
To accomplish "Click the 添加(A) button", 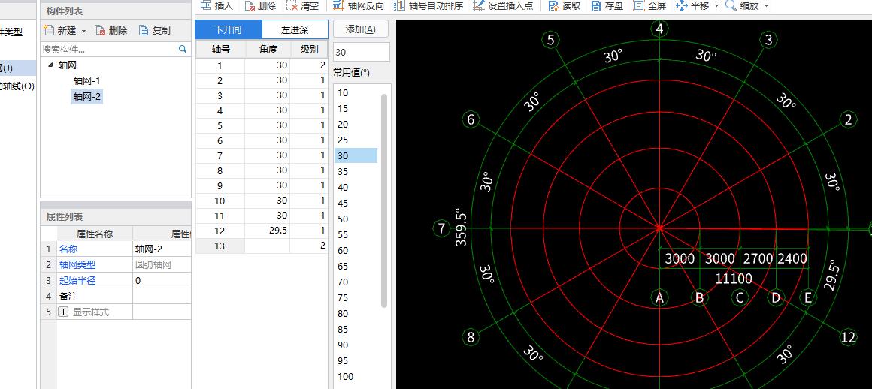I will (x=360, y=29).
